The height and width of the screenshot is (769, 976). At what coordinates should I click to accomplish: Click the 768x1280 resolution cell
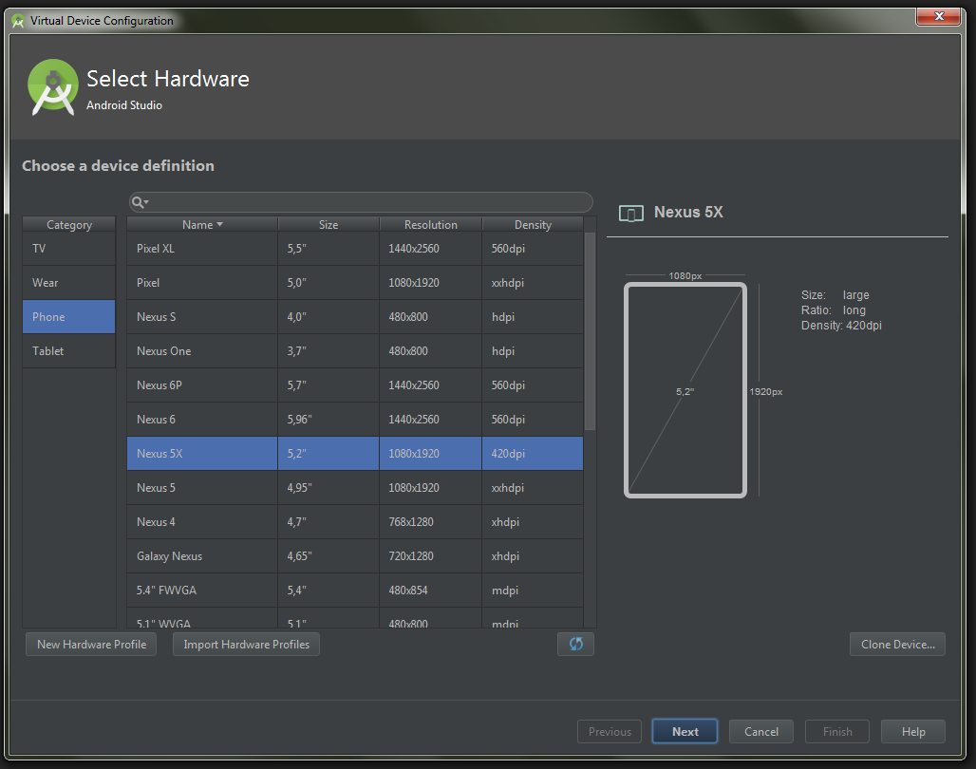(x=431, y=522)
